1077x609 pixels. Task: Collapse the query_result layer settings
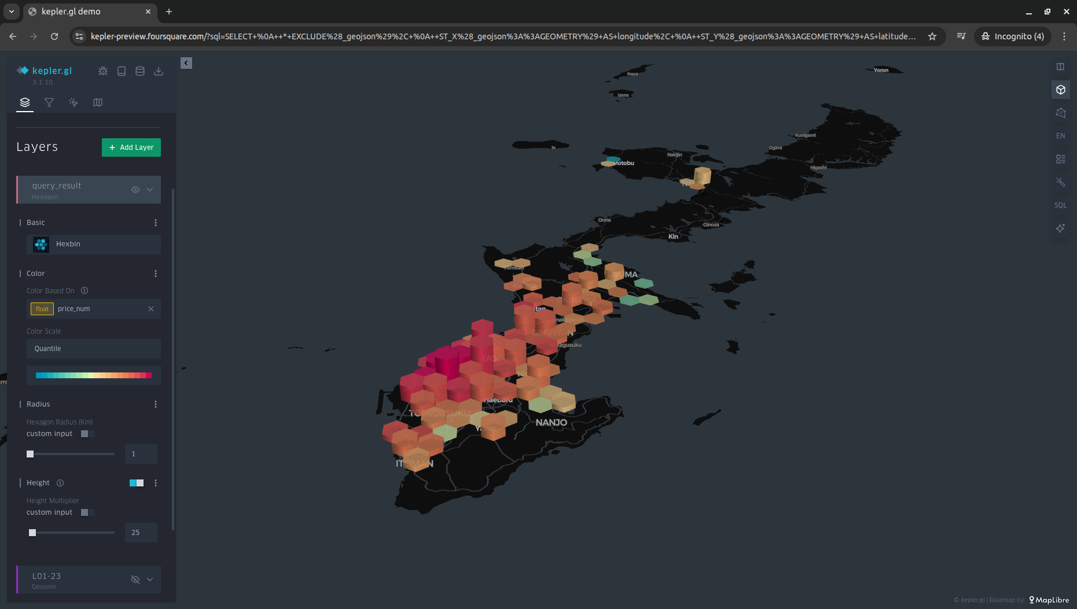150,190
